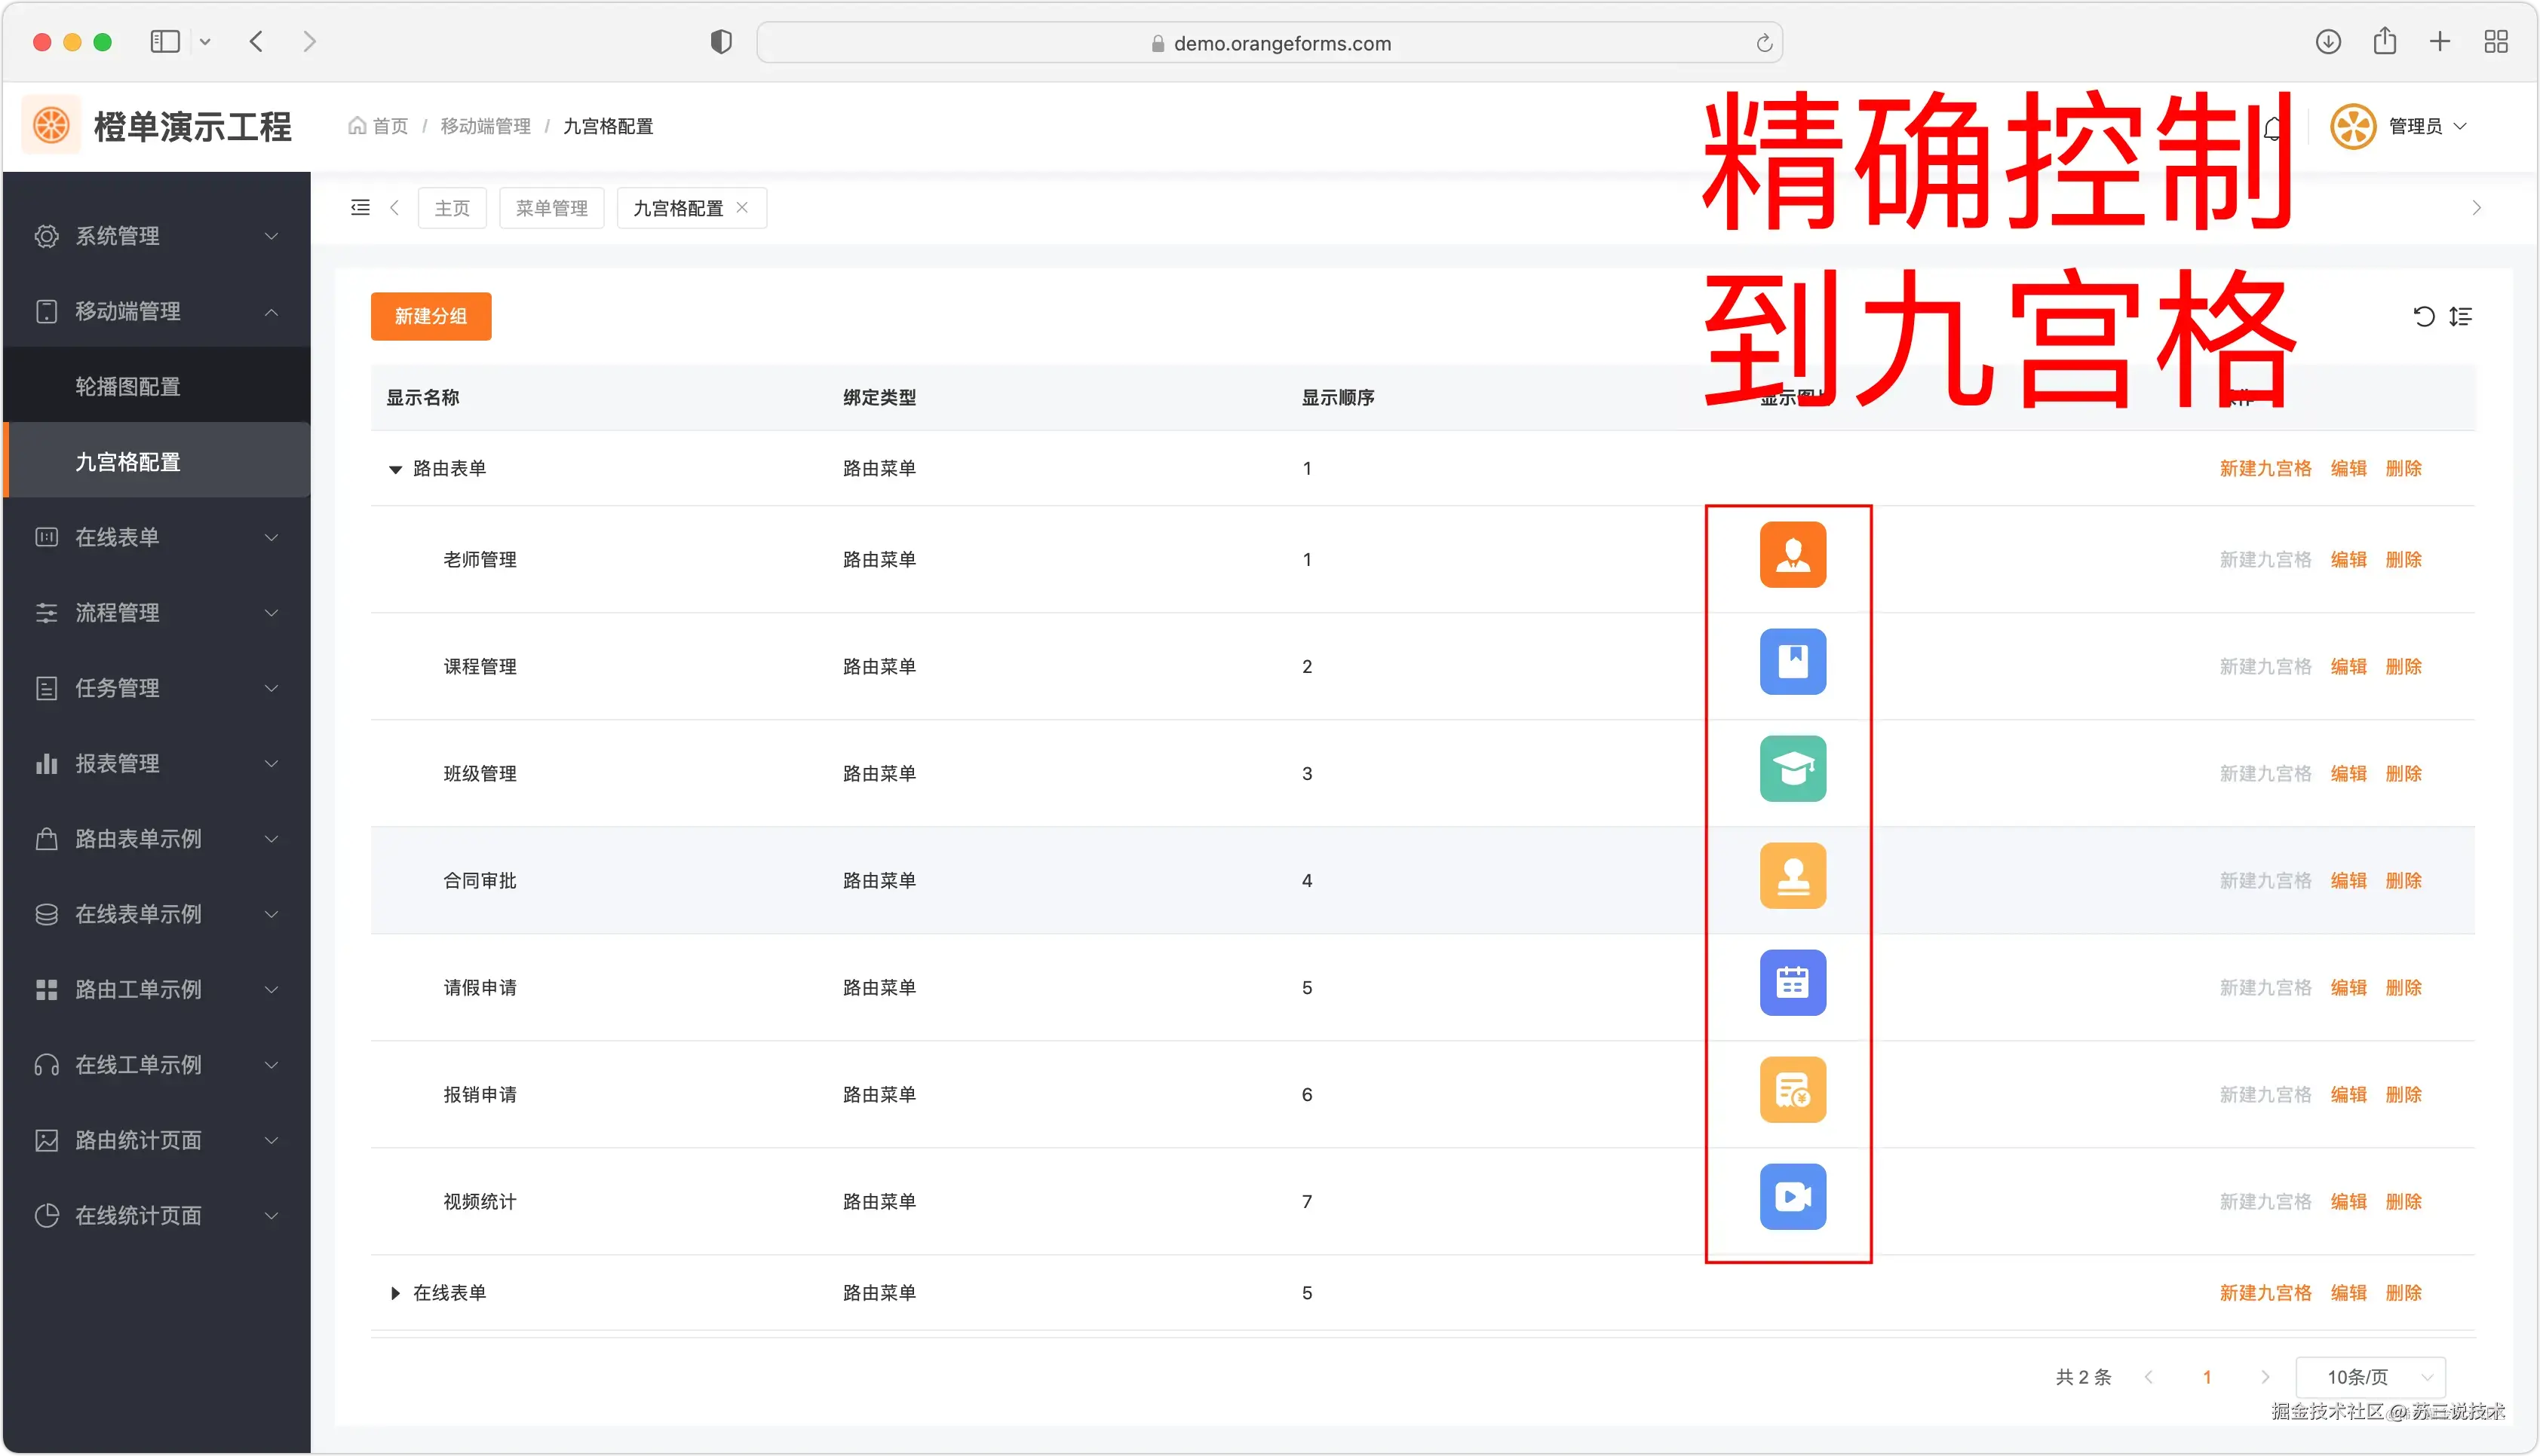The width and height of the screenshot is (2540, 1456).
Task: Switch to the 菜单管理 tab
Action: click(551, 208)
